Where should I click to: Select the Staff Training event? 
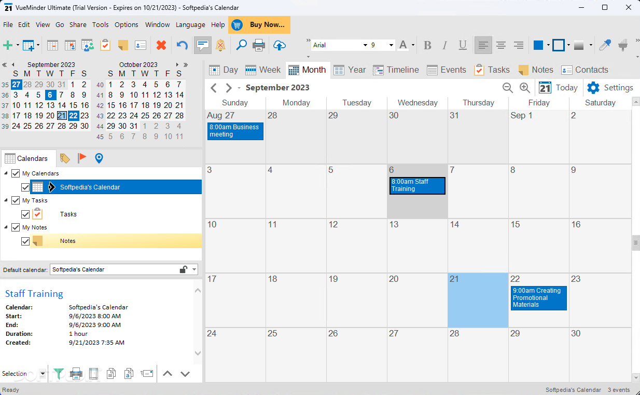pyautogui.click(x=418, y=185)
